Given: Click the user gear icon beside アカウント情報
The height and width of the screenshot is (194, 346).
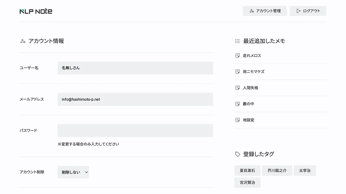Looking at the screenshot, I should point(23,41).
